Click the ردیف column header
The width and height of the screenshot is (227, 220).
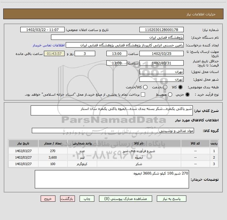[x=214, y=143]
